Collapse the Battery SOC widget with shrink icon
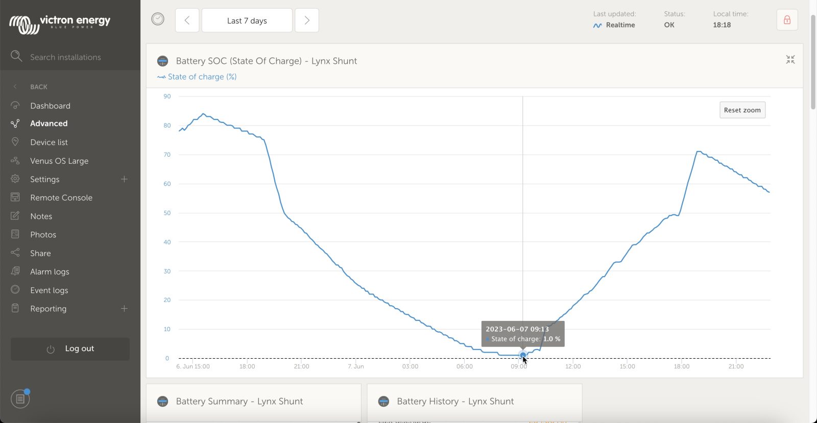Viewport: 817px width, 423px height. coord(790,60)
